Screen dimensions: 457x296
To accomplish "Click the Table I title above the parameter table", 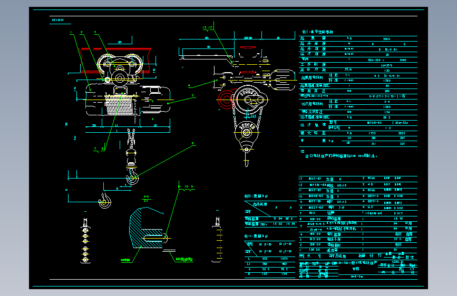I will click(x=317, y=32).
